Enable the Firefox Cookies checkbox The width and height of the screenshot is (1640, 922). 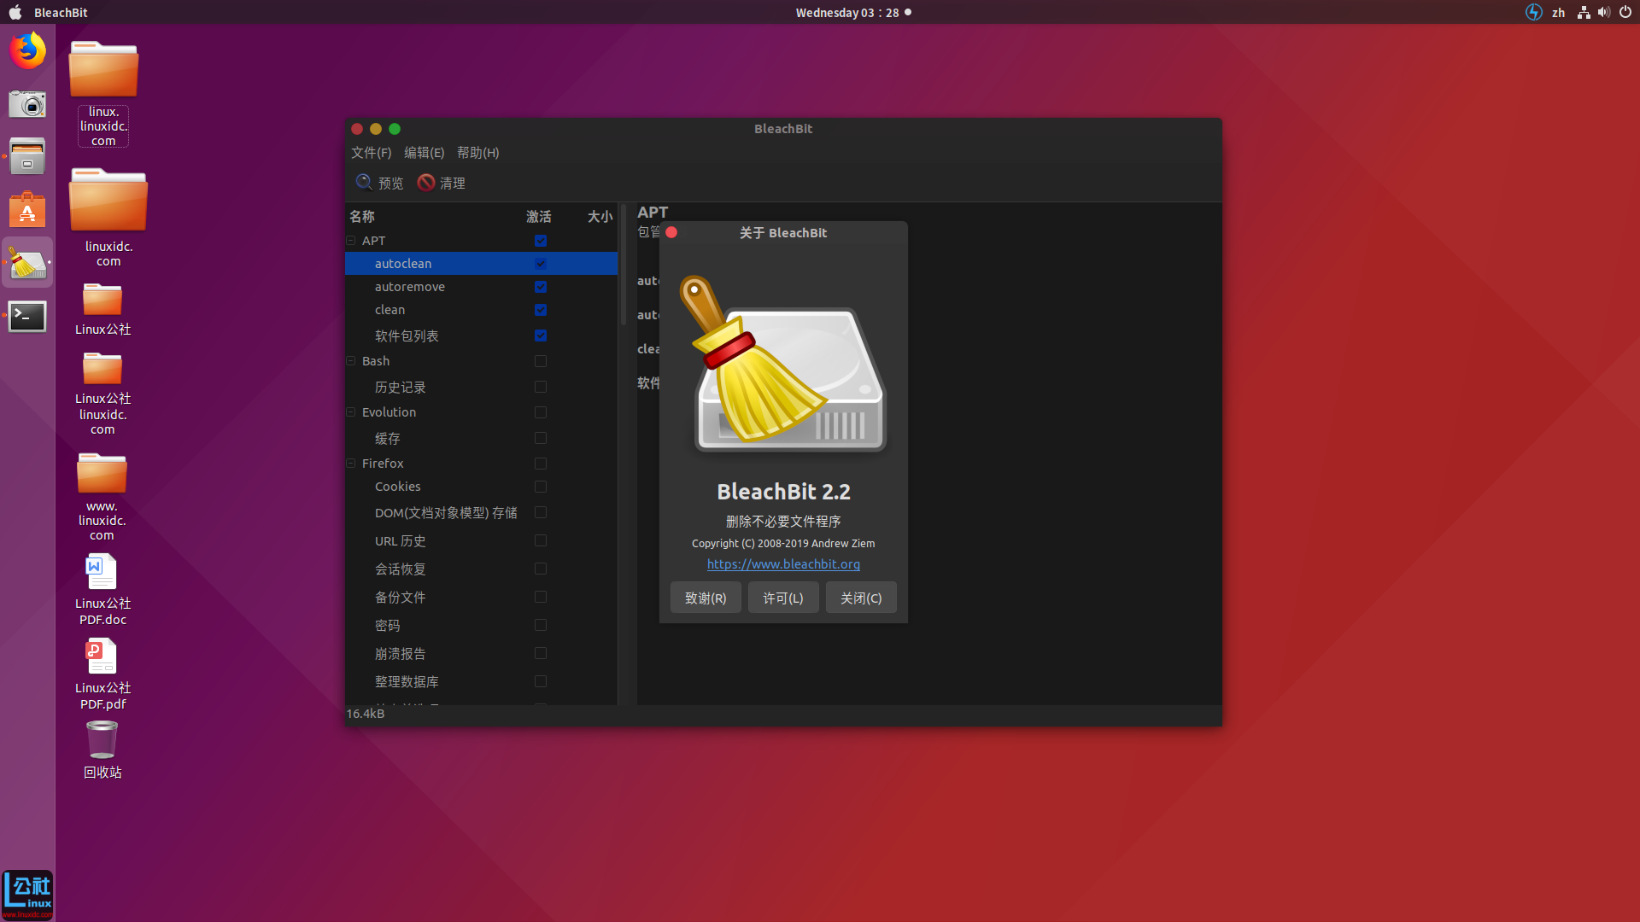tap(541, 487)
